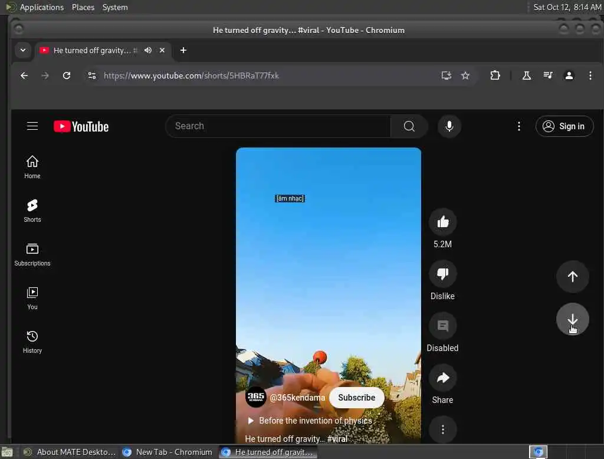
Task: Subscribe to @365kendama
Action: pos(357,397)
